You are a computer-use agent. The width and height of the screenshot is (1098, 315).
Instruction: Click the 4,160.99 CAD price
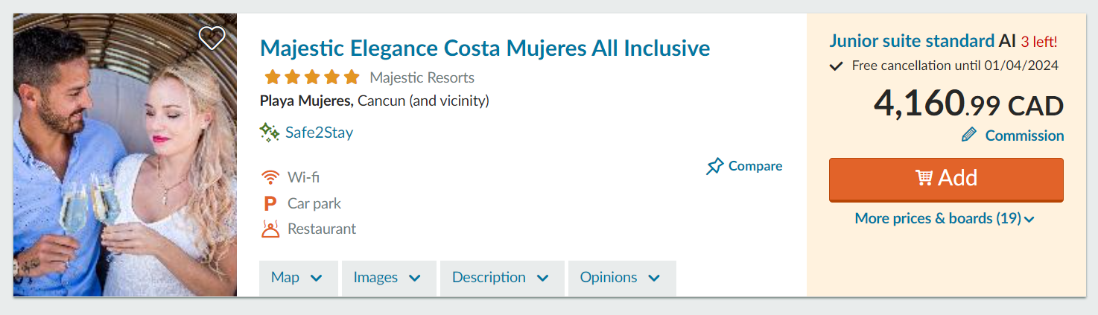[x=968, y=105]
